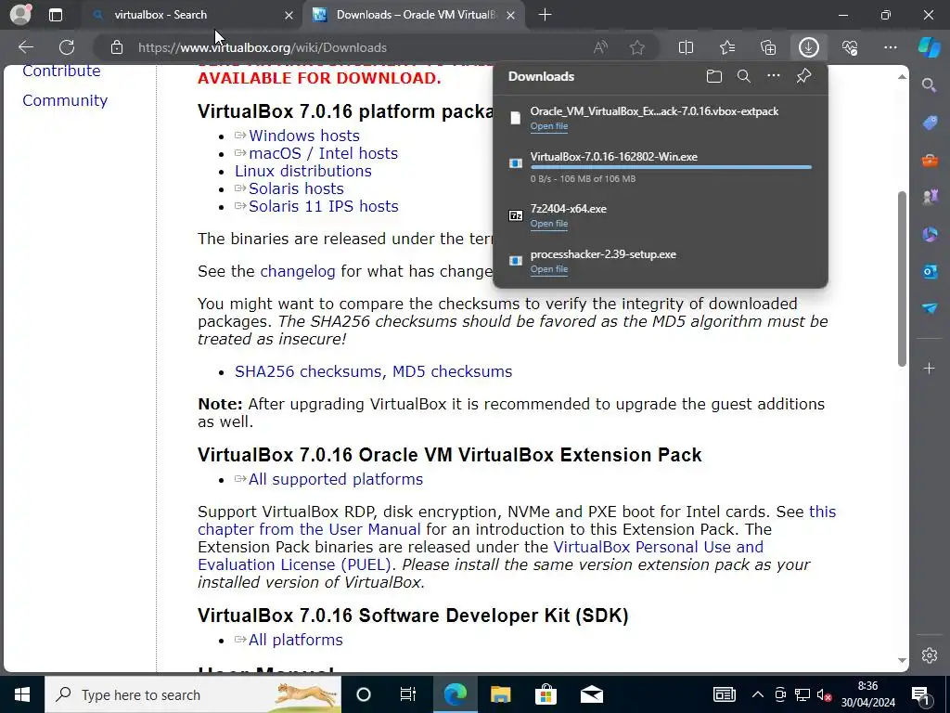
Task: Open the Collections icon
Action: click(768, 47)
